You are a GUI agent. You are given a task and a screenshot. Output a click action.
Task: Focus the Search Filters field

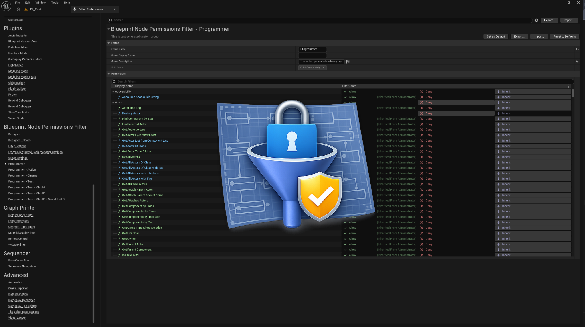click(342, 82)
